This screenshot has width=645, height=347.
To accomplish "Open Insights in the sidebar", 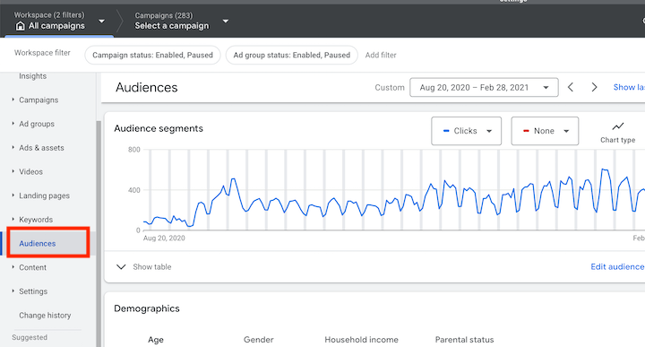I will 32,76.
